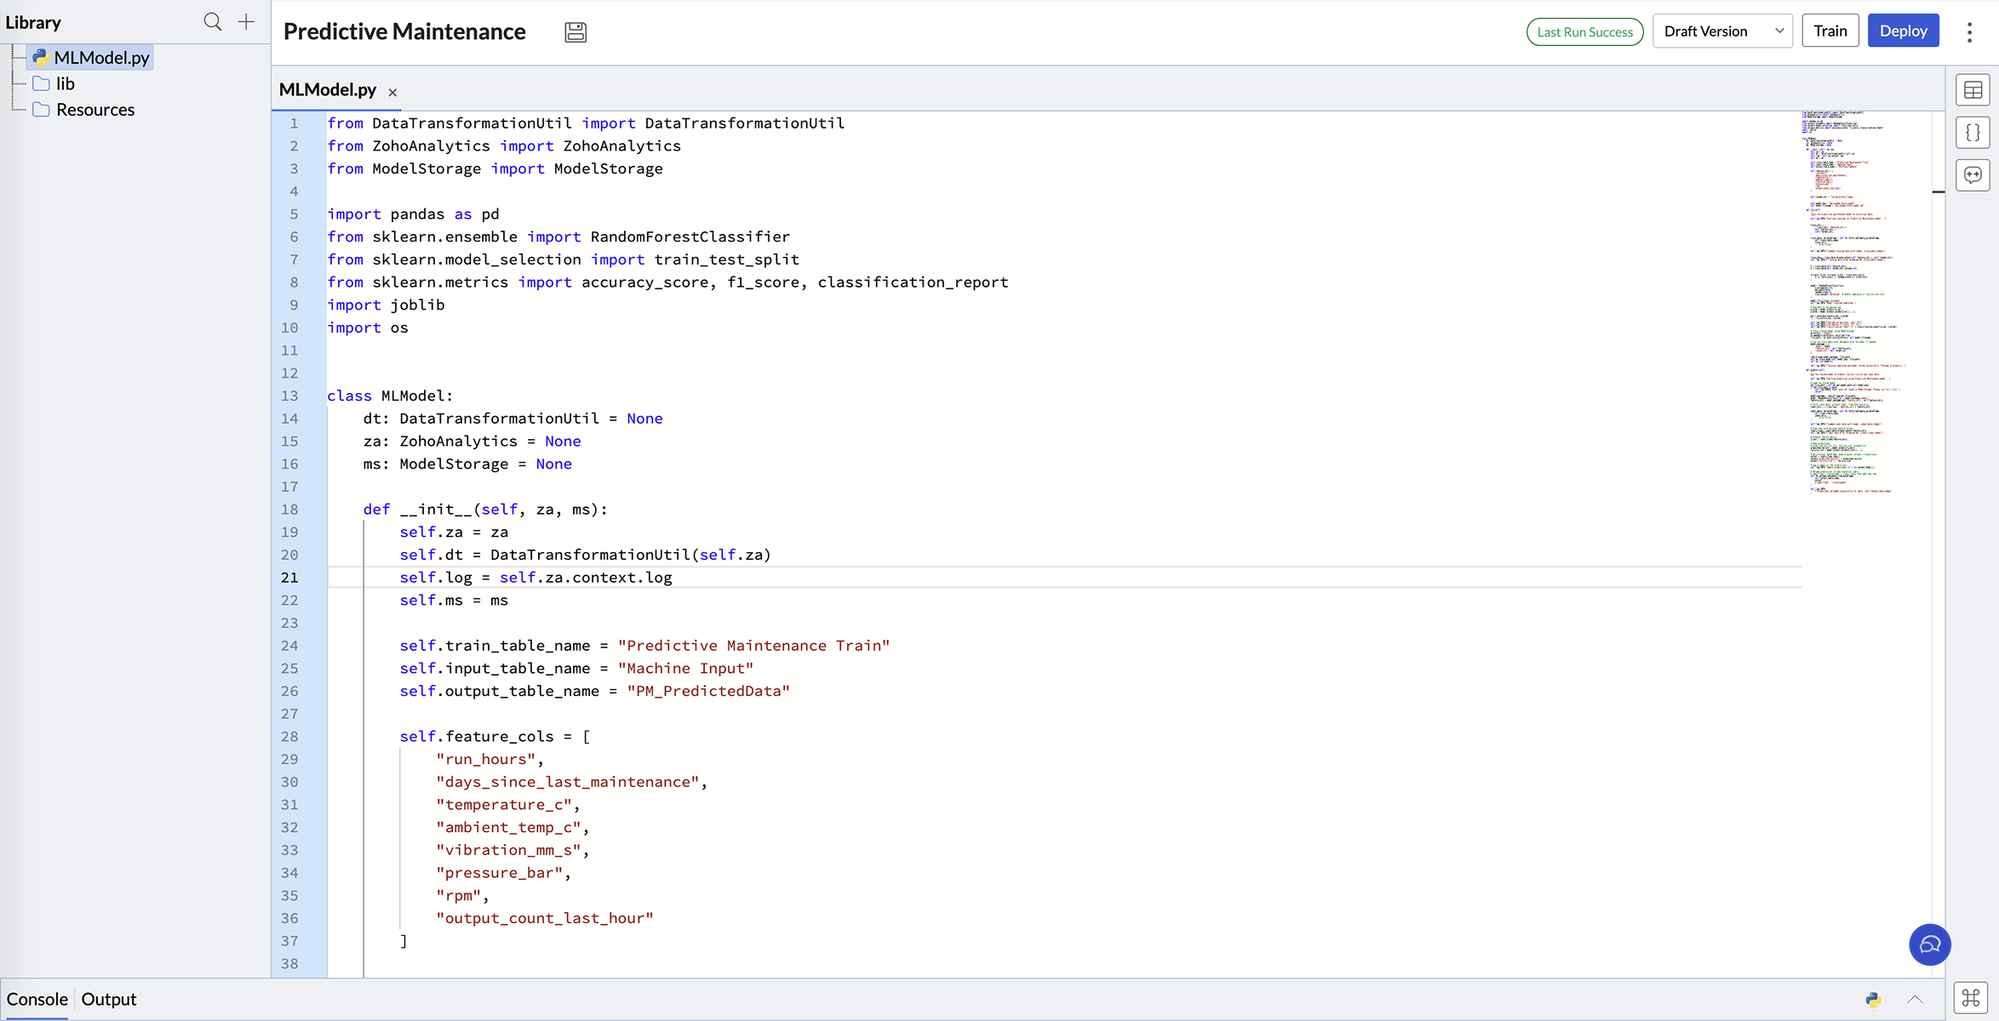The width and height of the screenshot is (1999, 1021).
Task: Click 'train_test_split' on line 7
Action: [x=726, y=260]
